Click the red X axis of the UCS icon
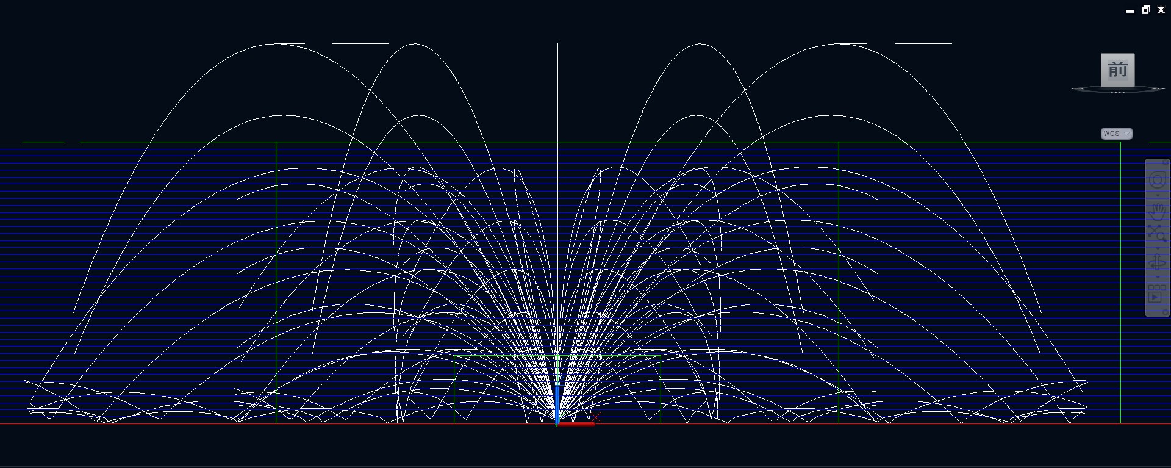 [577, 423]
